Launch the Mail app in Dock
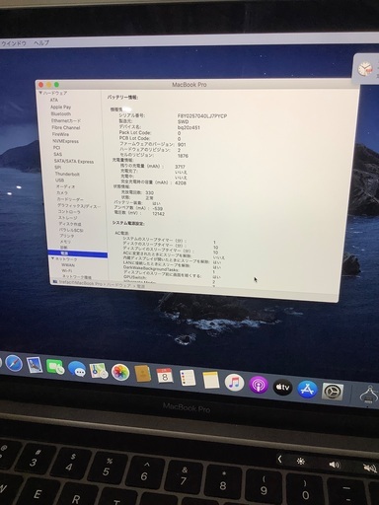 point(35,365)
